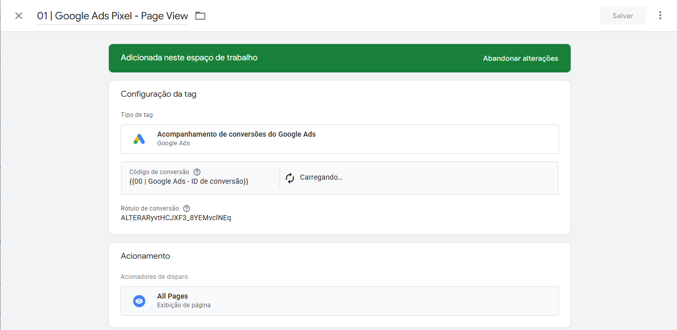Click the conversion ID variable value

tap(189, 181)
